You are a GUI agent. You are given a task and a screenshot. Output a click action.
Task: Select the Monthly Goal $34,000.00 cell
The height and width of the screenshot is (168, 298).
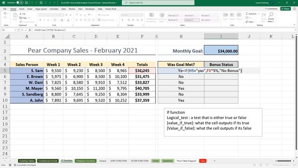point(221,50)
